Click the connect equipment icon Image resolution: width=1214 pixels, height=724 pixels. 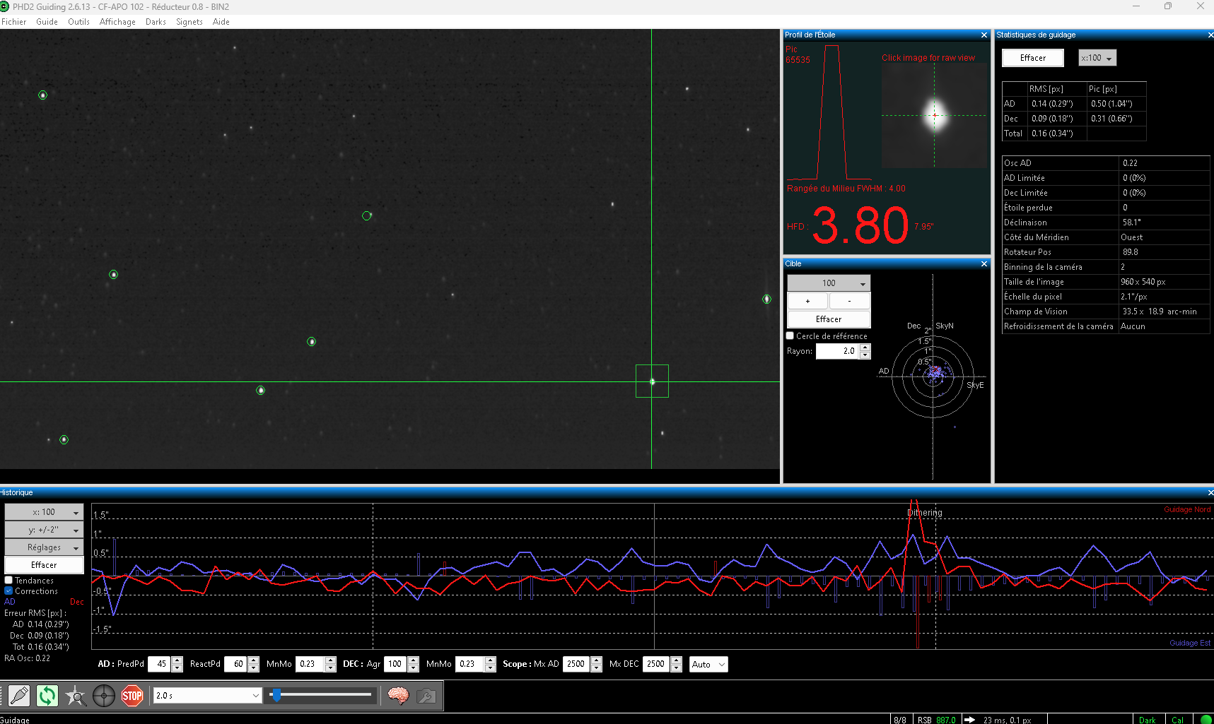[19, 696]
